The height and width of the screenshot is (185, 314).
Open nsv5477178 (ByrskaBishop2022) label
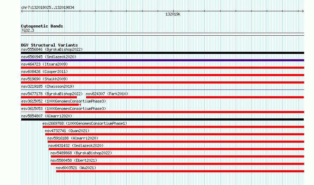coord(52,94)
